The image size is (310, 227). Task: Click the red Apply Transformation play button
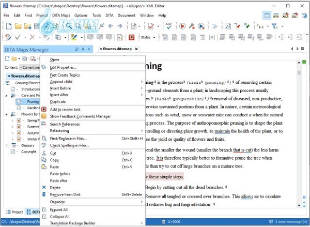click(x=182, y=26)
